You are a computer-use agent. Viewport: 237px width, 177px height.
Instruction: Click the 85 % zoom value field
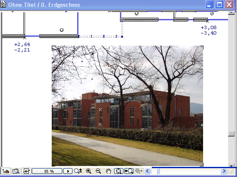[x=47, y=171]
